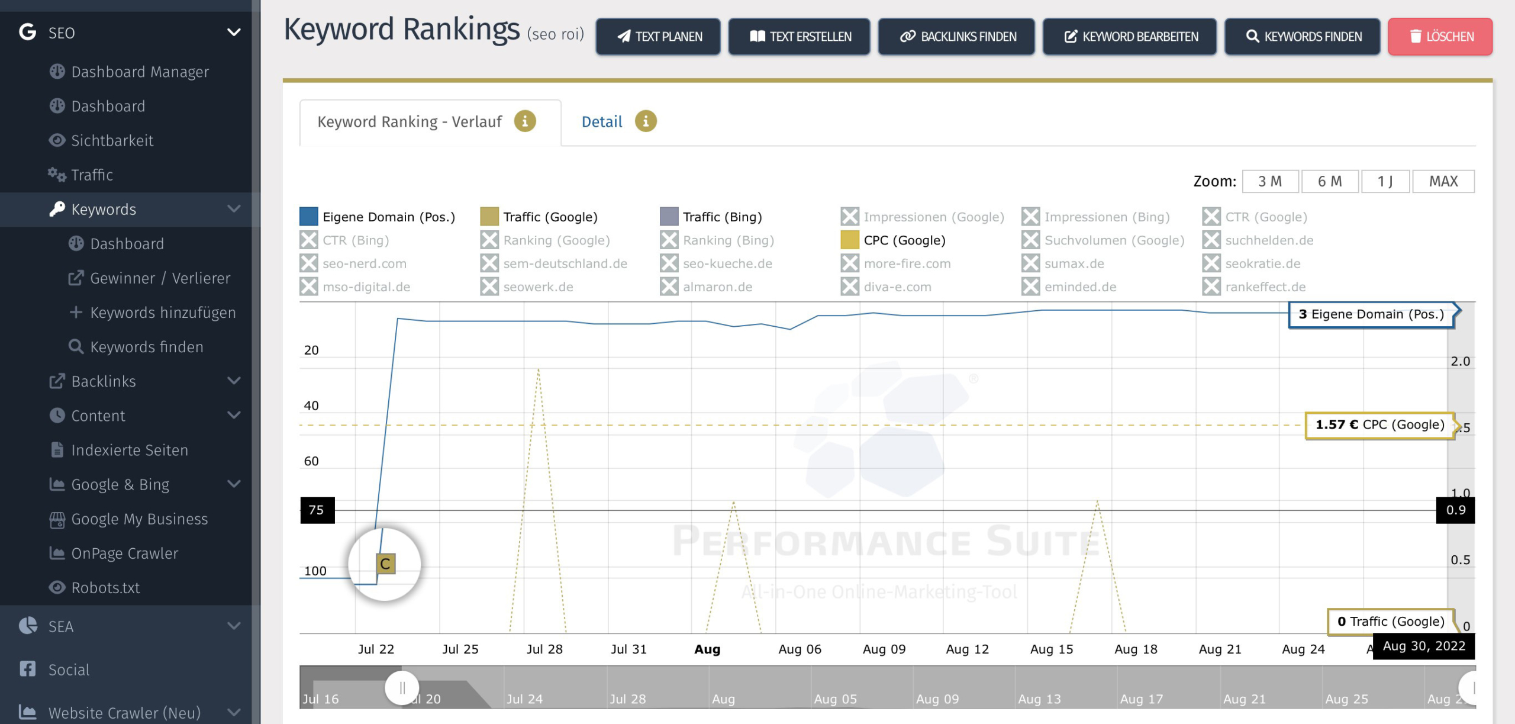Image resolution: width=1515 pixels, height=724 pixels.
Task: Open the Keyword Ranking - Verlauf tab
Action: click(x=430, y=122)
